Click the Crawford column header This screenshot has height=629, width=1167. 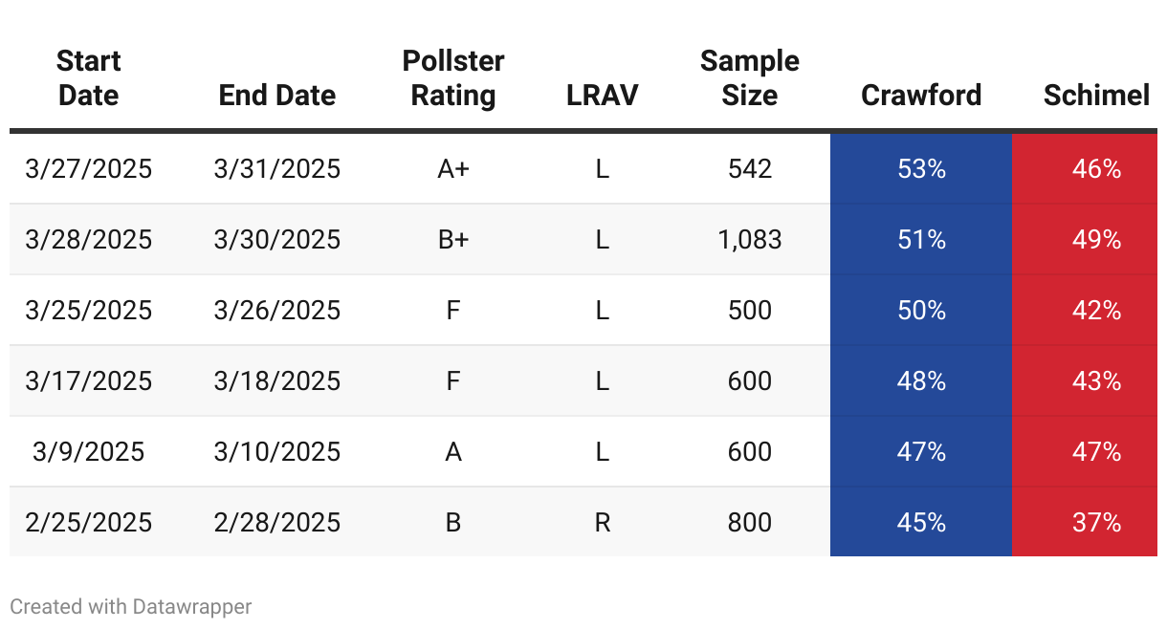[920, 96]
